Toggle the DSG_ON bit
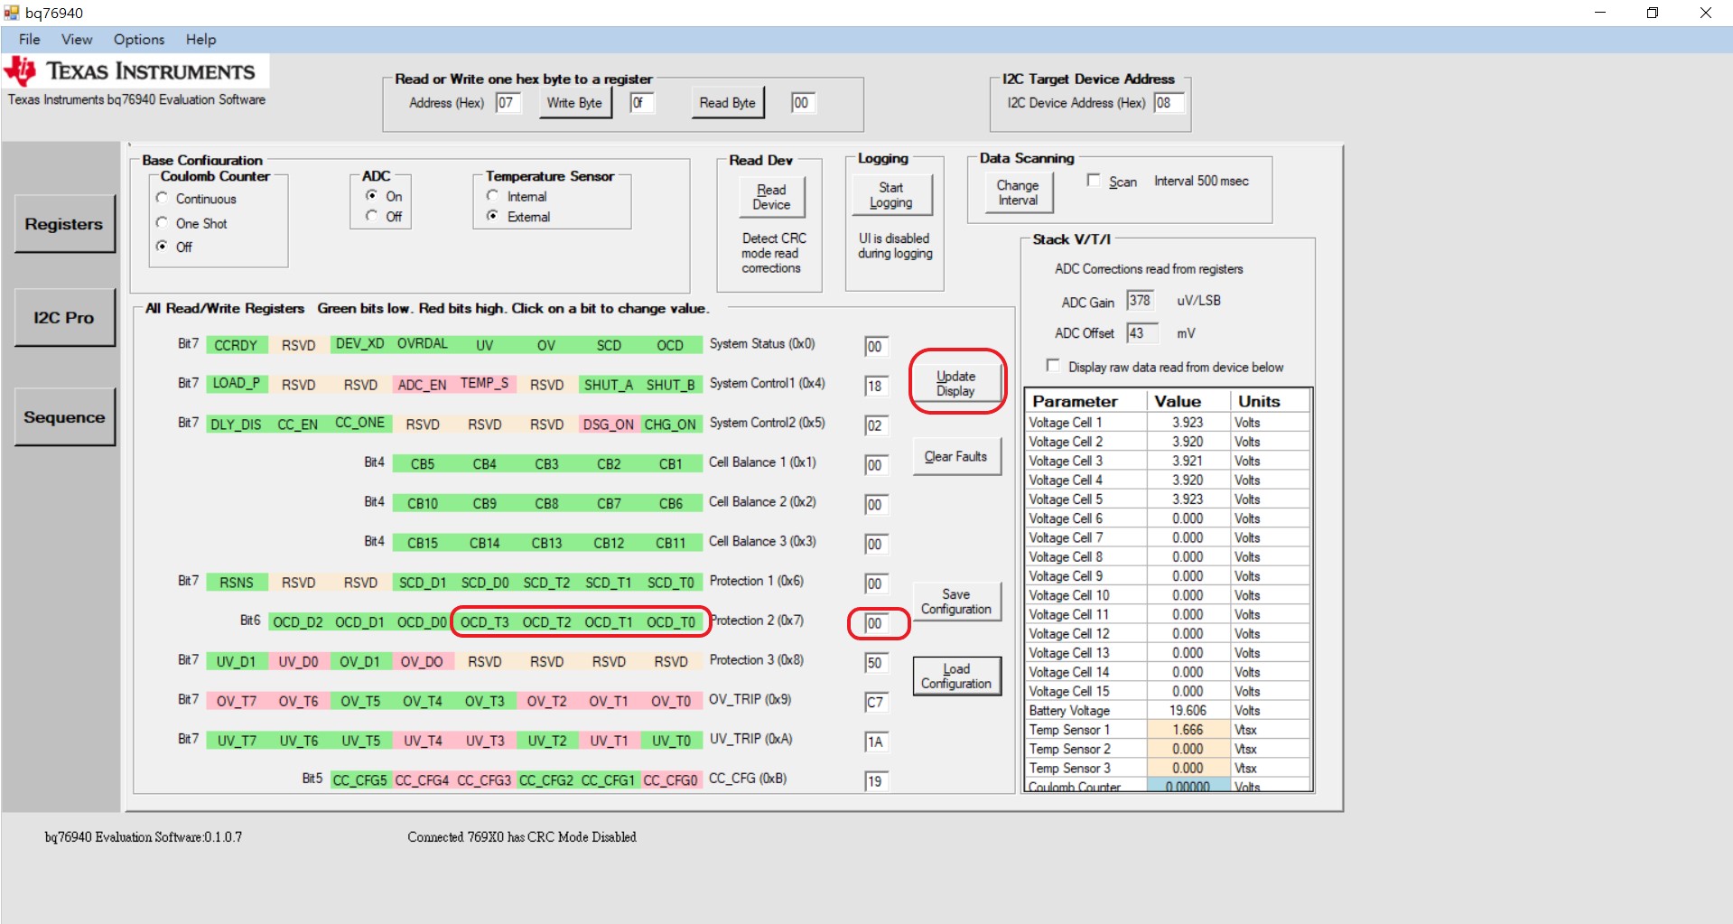1733x924 pixels. coord(609,425)
